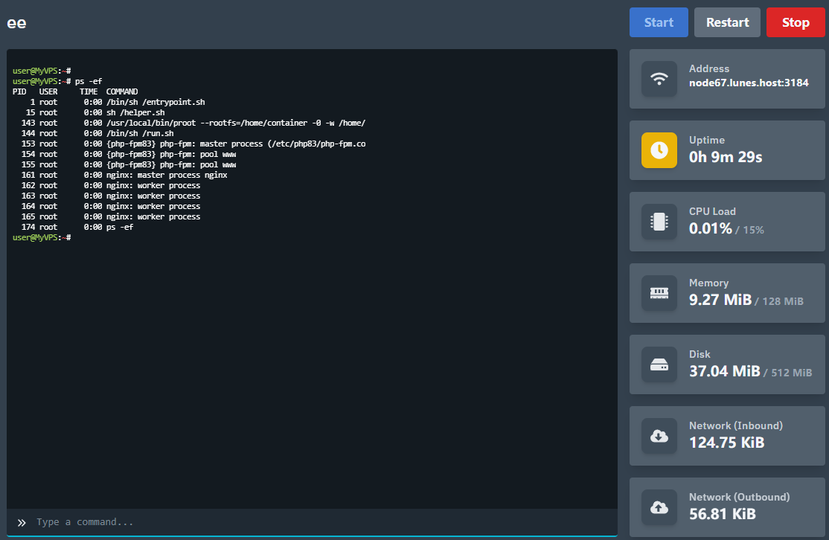Focus the 'Type a command...' input field
This screenshot has height=540, width=829.
point(320,522)
